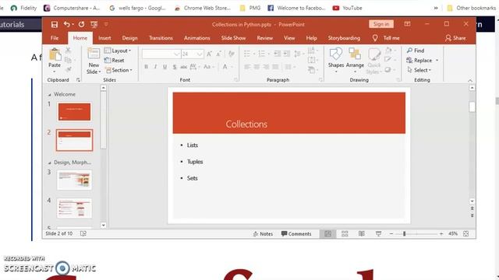Open the Layout dropdown
The width and height of the screenshot is (499, 280).
(118, 51)
